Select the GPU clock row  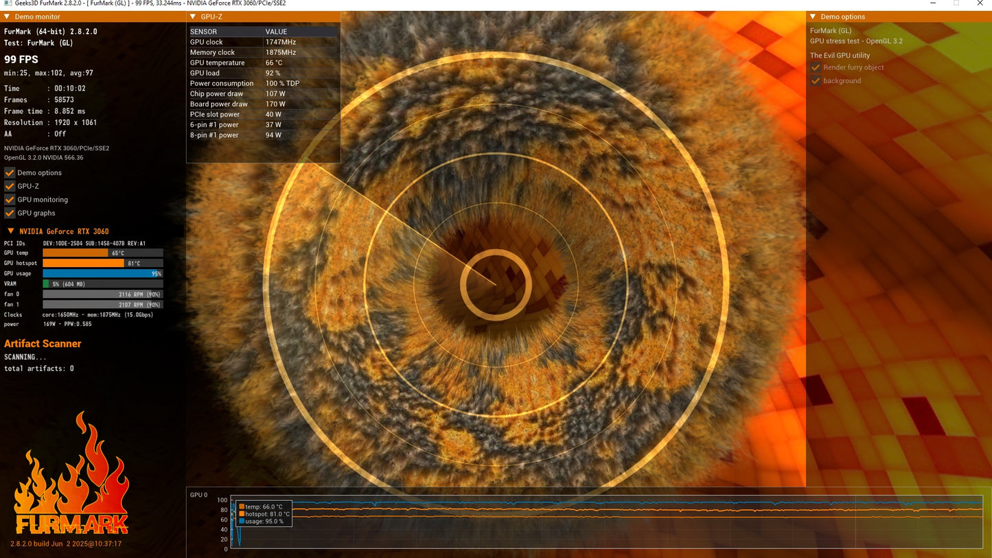[x=263, y=42]
